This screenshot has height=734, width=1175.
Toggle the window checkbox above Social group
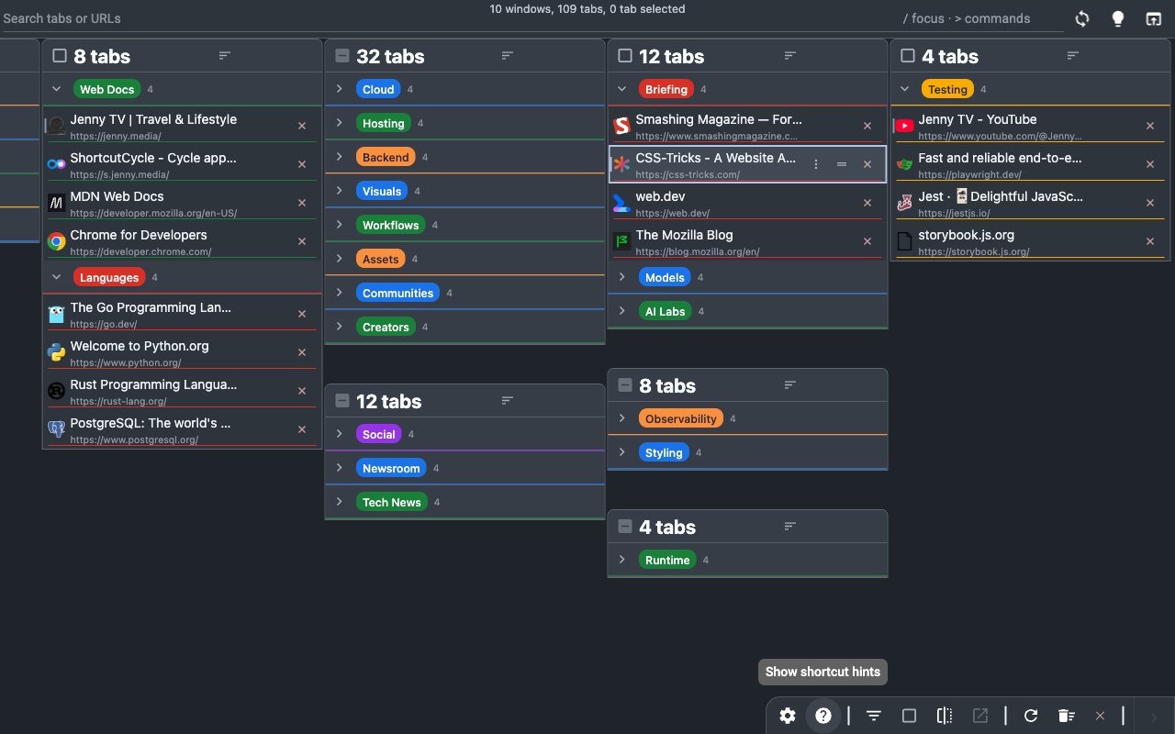pyautogui.click(x=342, y=401)
